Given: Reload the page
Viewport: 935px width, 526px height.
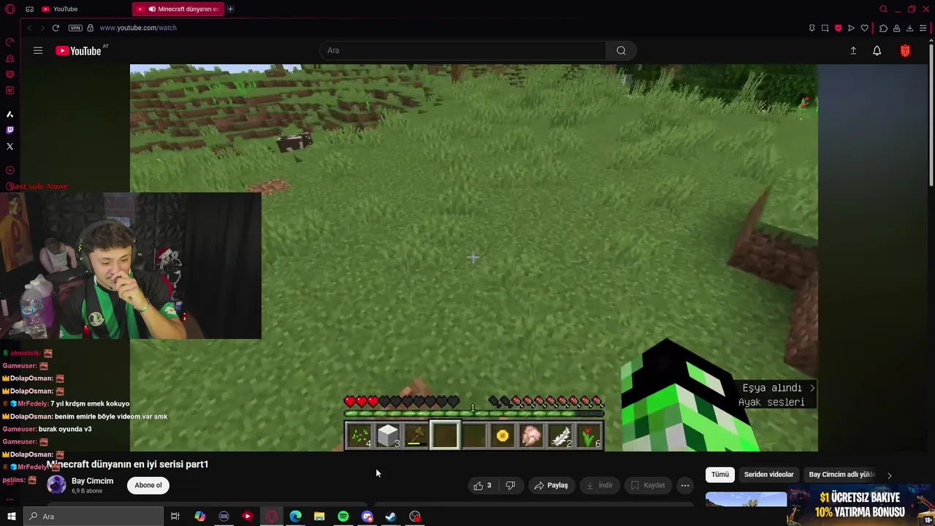Looking at the screenshot, I should [x=56, y=28].
